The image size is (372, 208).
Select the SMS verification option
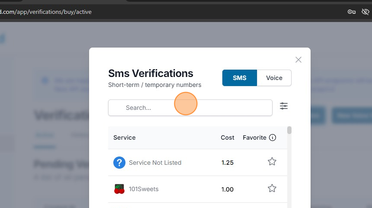(239, 78)
